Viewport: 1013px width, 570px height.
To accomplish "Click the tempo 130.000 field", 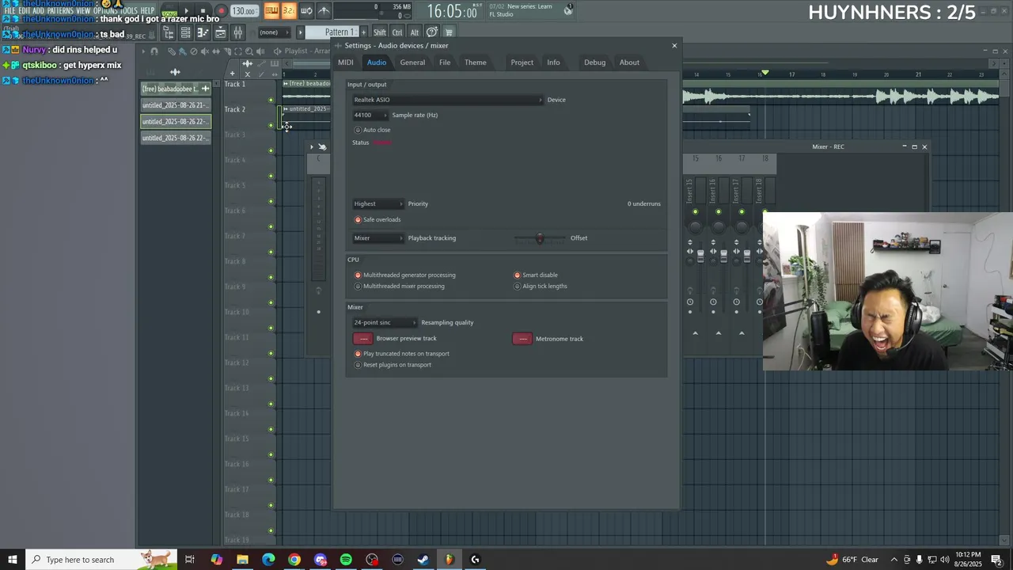I will [245, 11].
